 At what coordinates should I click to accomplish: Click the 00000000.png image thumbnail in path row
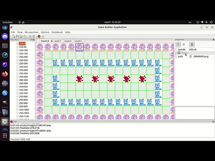point(191,57)
